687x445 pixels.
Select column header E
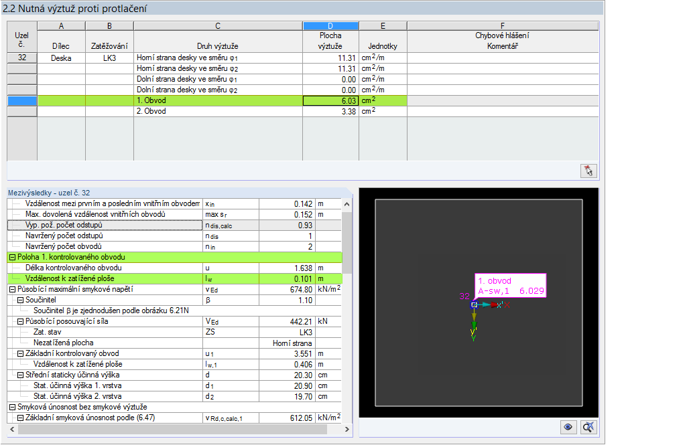click(x=383, y=26)
